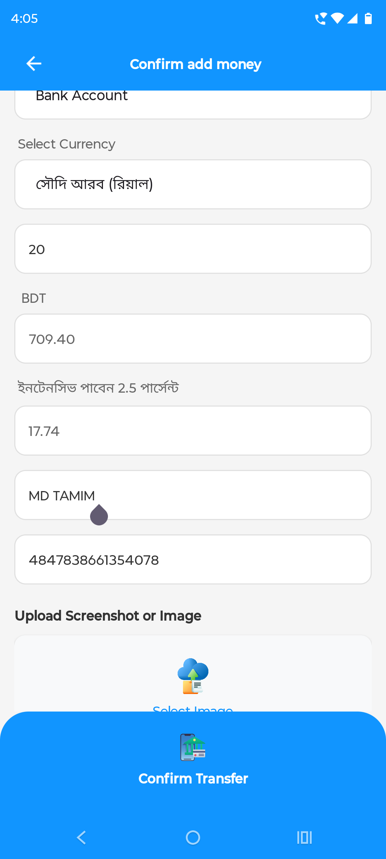Tap the battery status icon
Image resolution: width=386 pixels, height=859 pixels.
(x=368, y=18)
